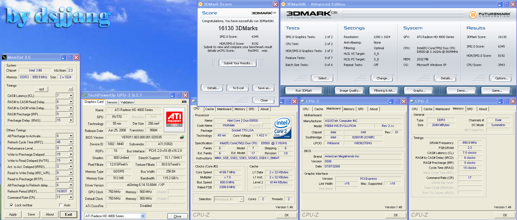
Task: Minimize the GPU-Z window
Action: pos(172,95)
